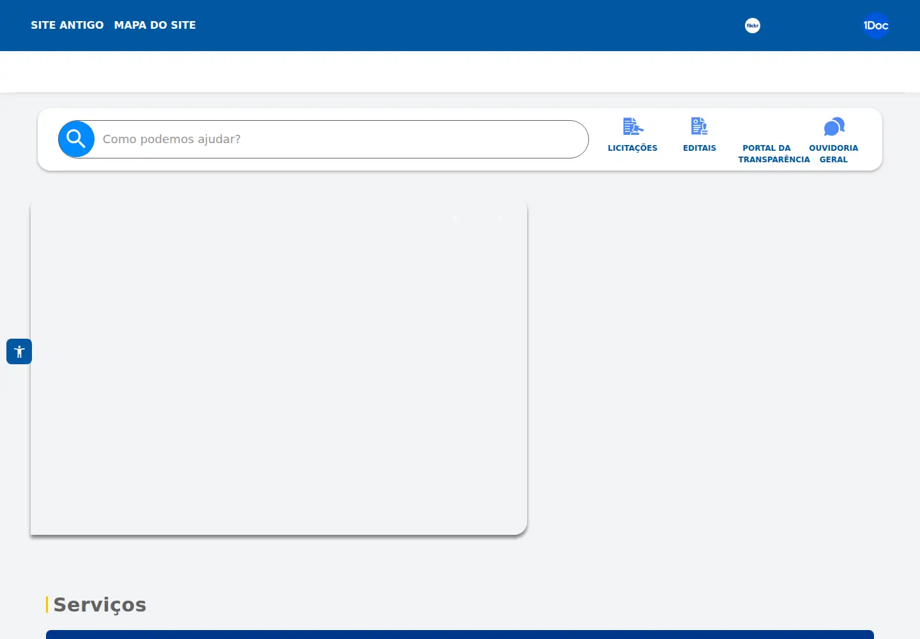
Task: Open the accessibility widget button
Action: (x=19, y=351)
